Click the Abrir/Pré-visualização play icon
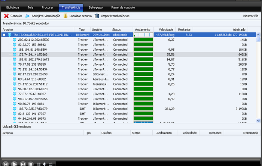 pos(28,16)
